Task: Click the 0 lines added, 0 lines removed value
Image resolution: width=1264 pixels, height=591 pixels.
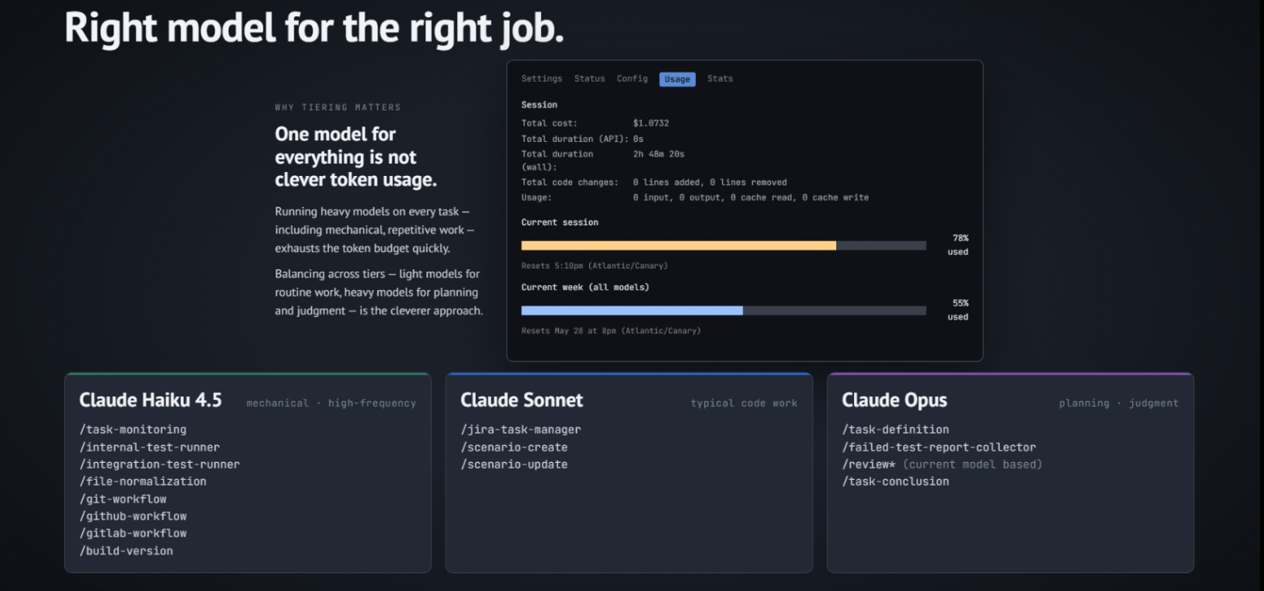Action: (x=710, y=182)
